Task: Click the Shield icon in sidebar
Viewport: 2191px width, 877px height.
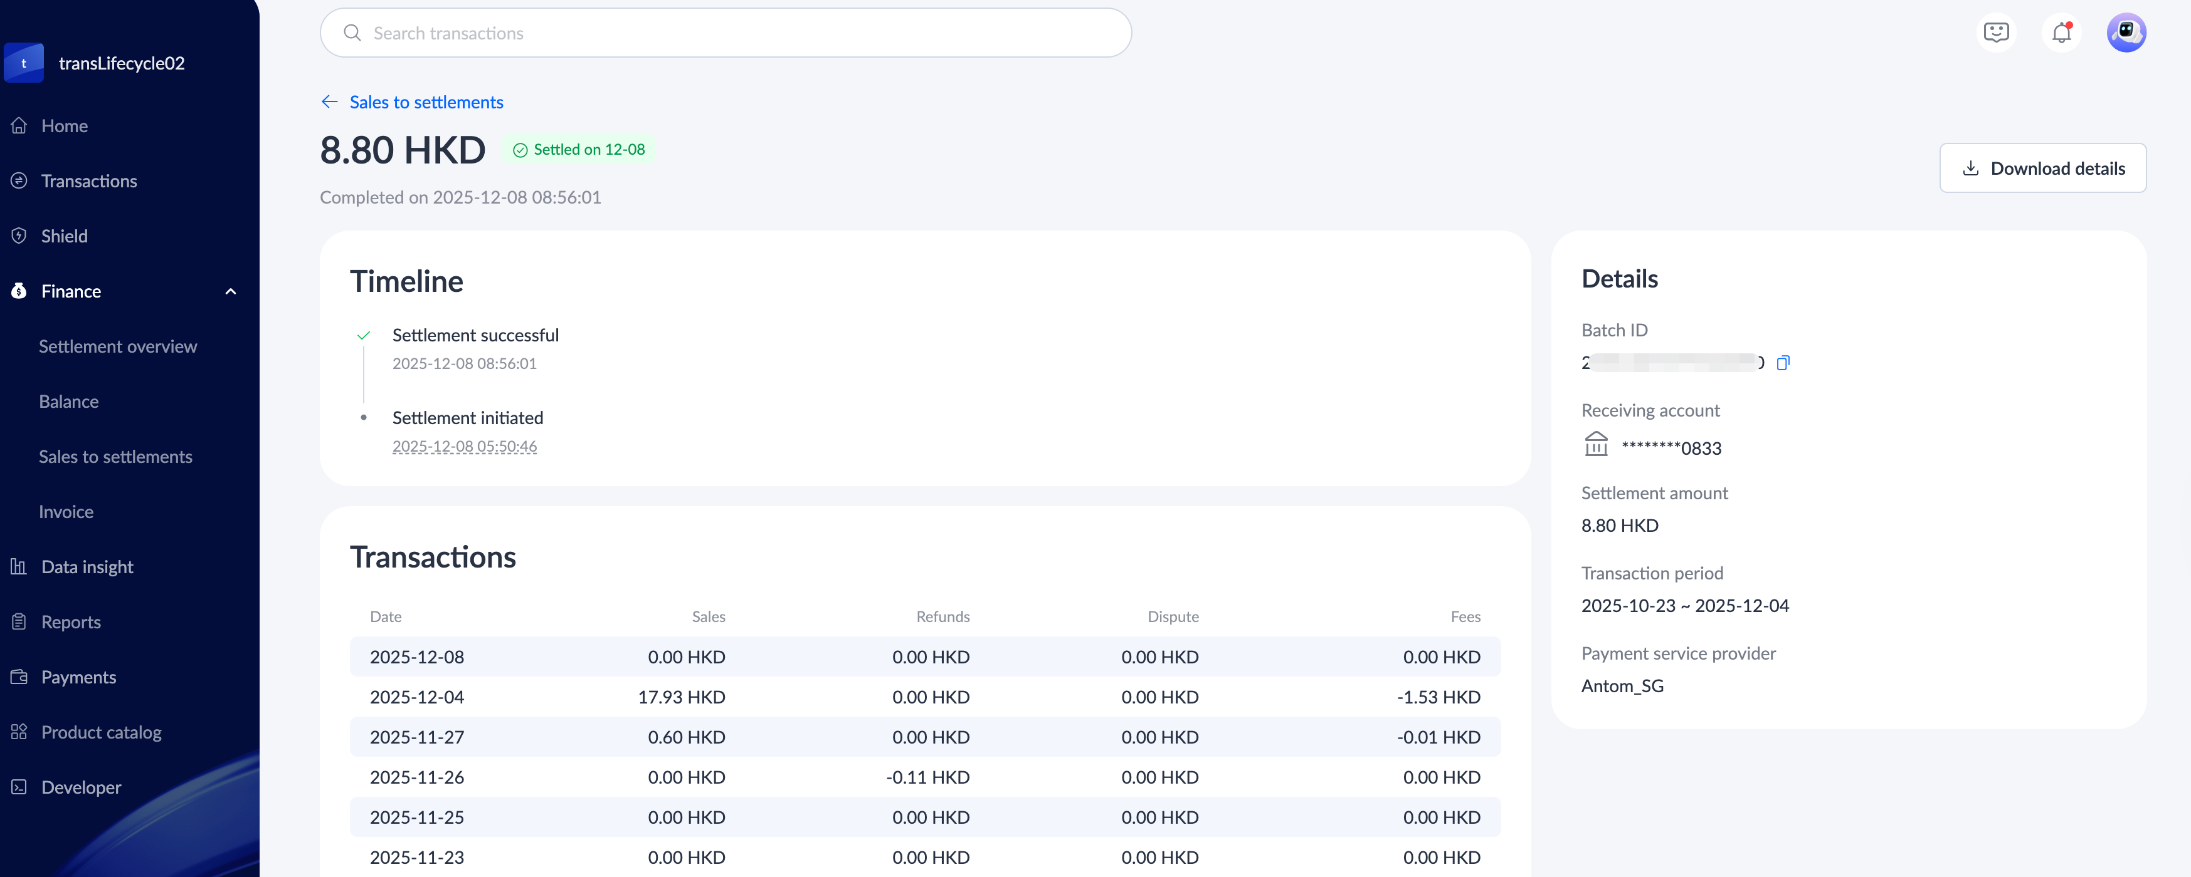Action: click(x=19, y=236)
